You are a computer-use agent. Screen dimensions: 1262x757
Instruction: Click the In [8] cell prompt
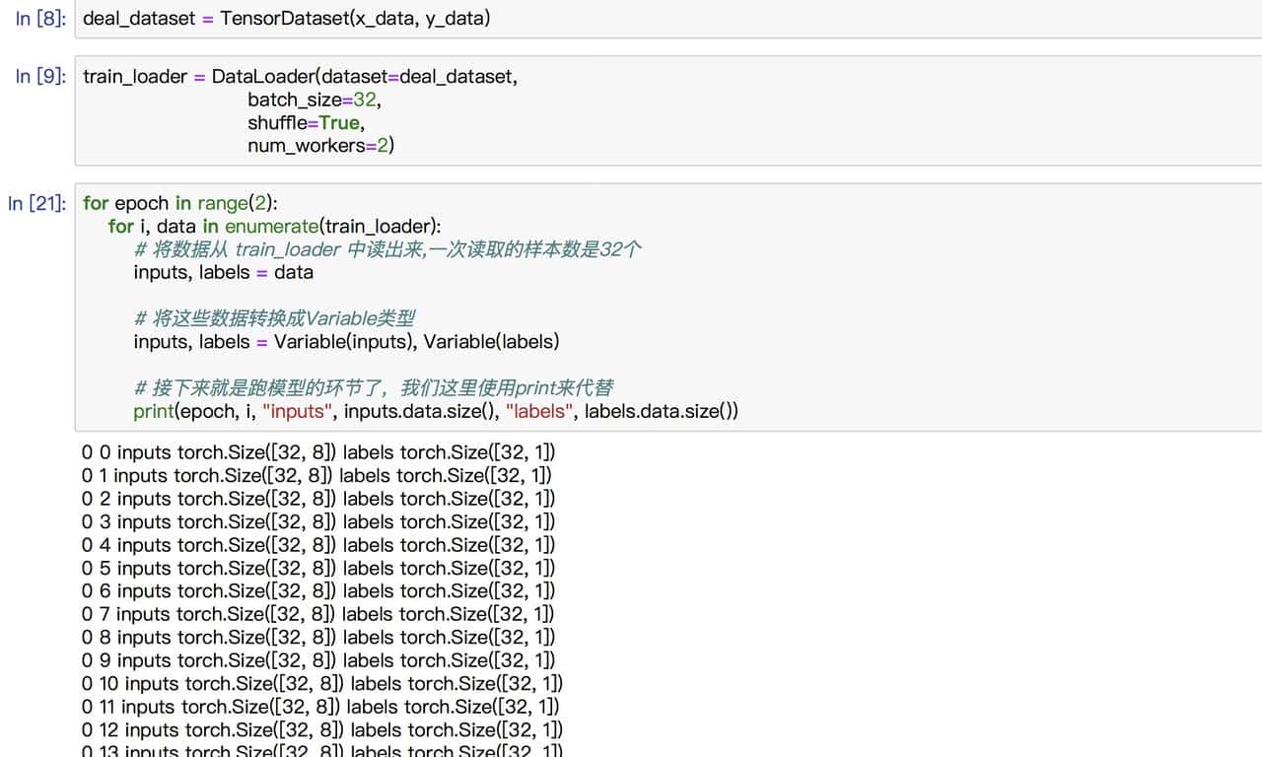coord(39,18)
